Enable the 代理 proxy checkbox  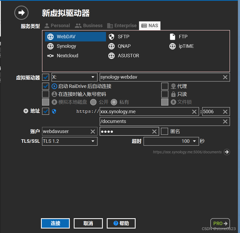[x=165, y=86]
